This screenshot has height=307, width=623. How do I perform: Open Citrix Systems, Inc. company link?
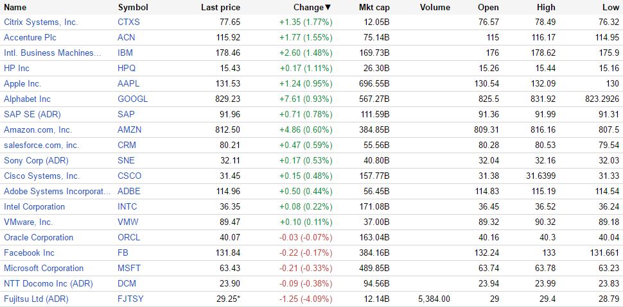tap(40, 22)
